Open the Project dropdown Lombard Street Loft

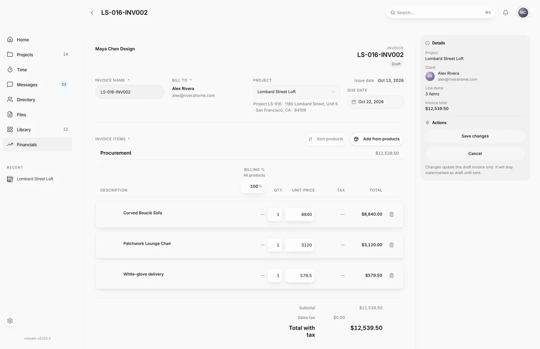click(x=297, y=92)
